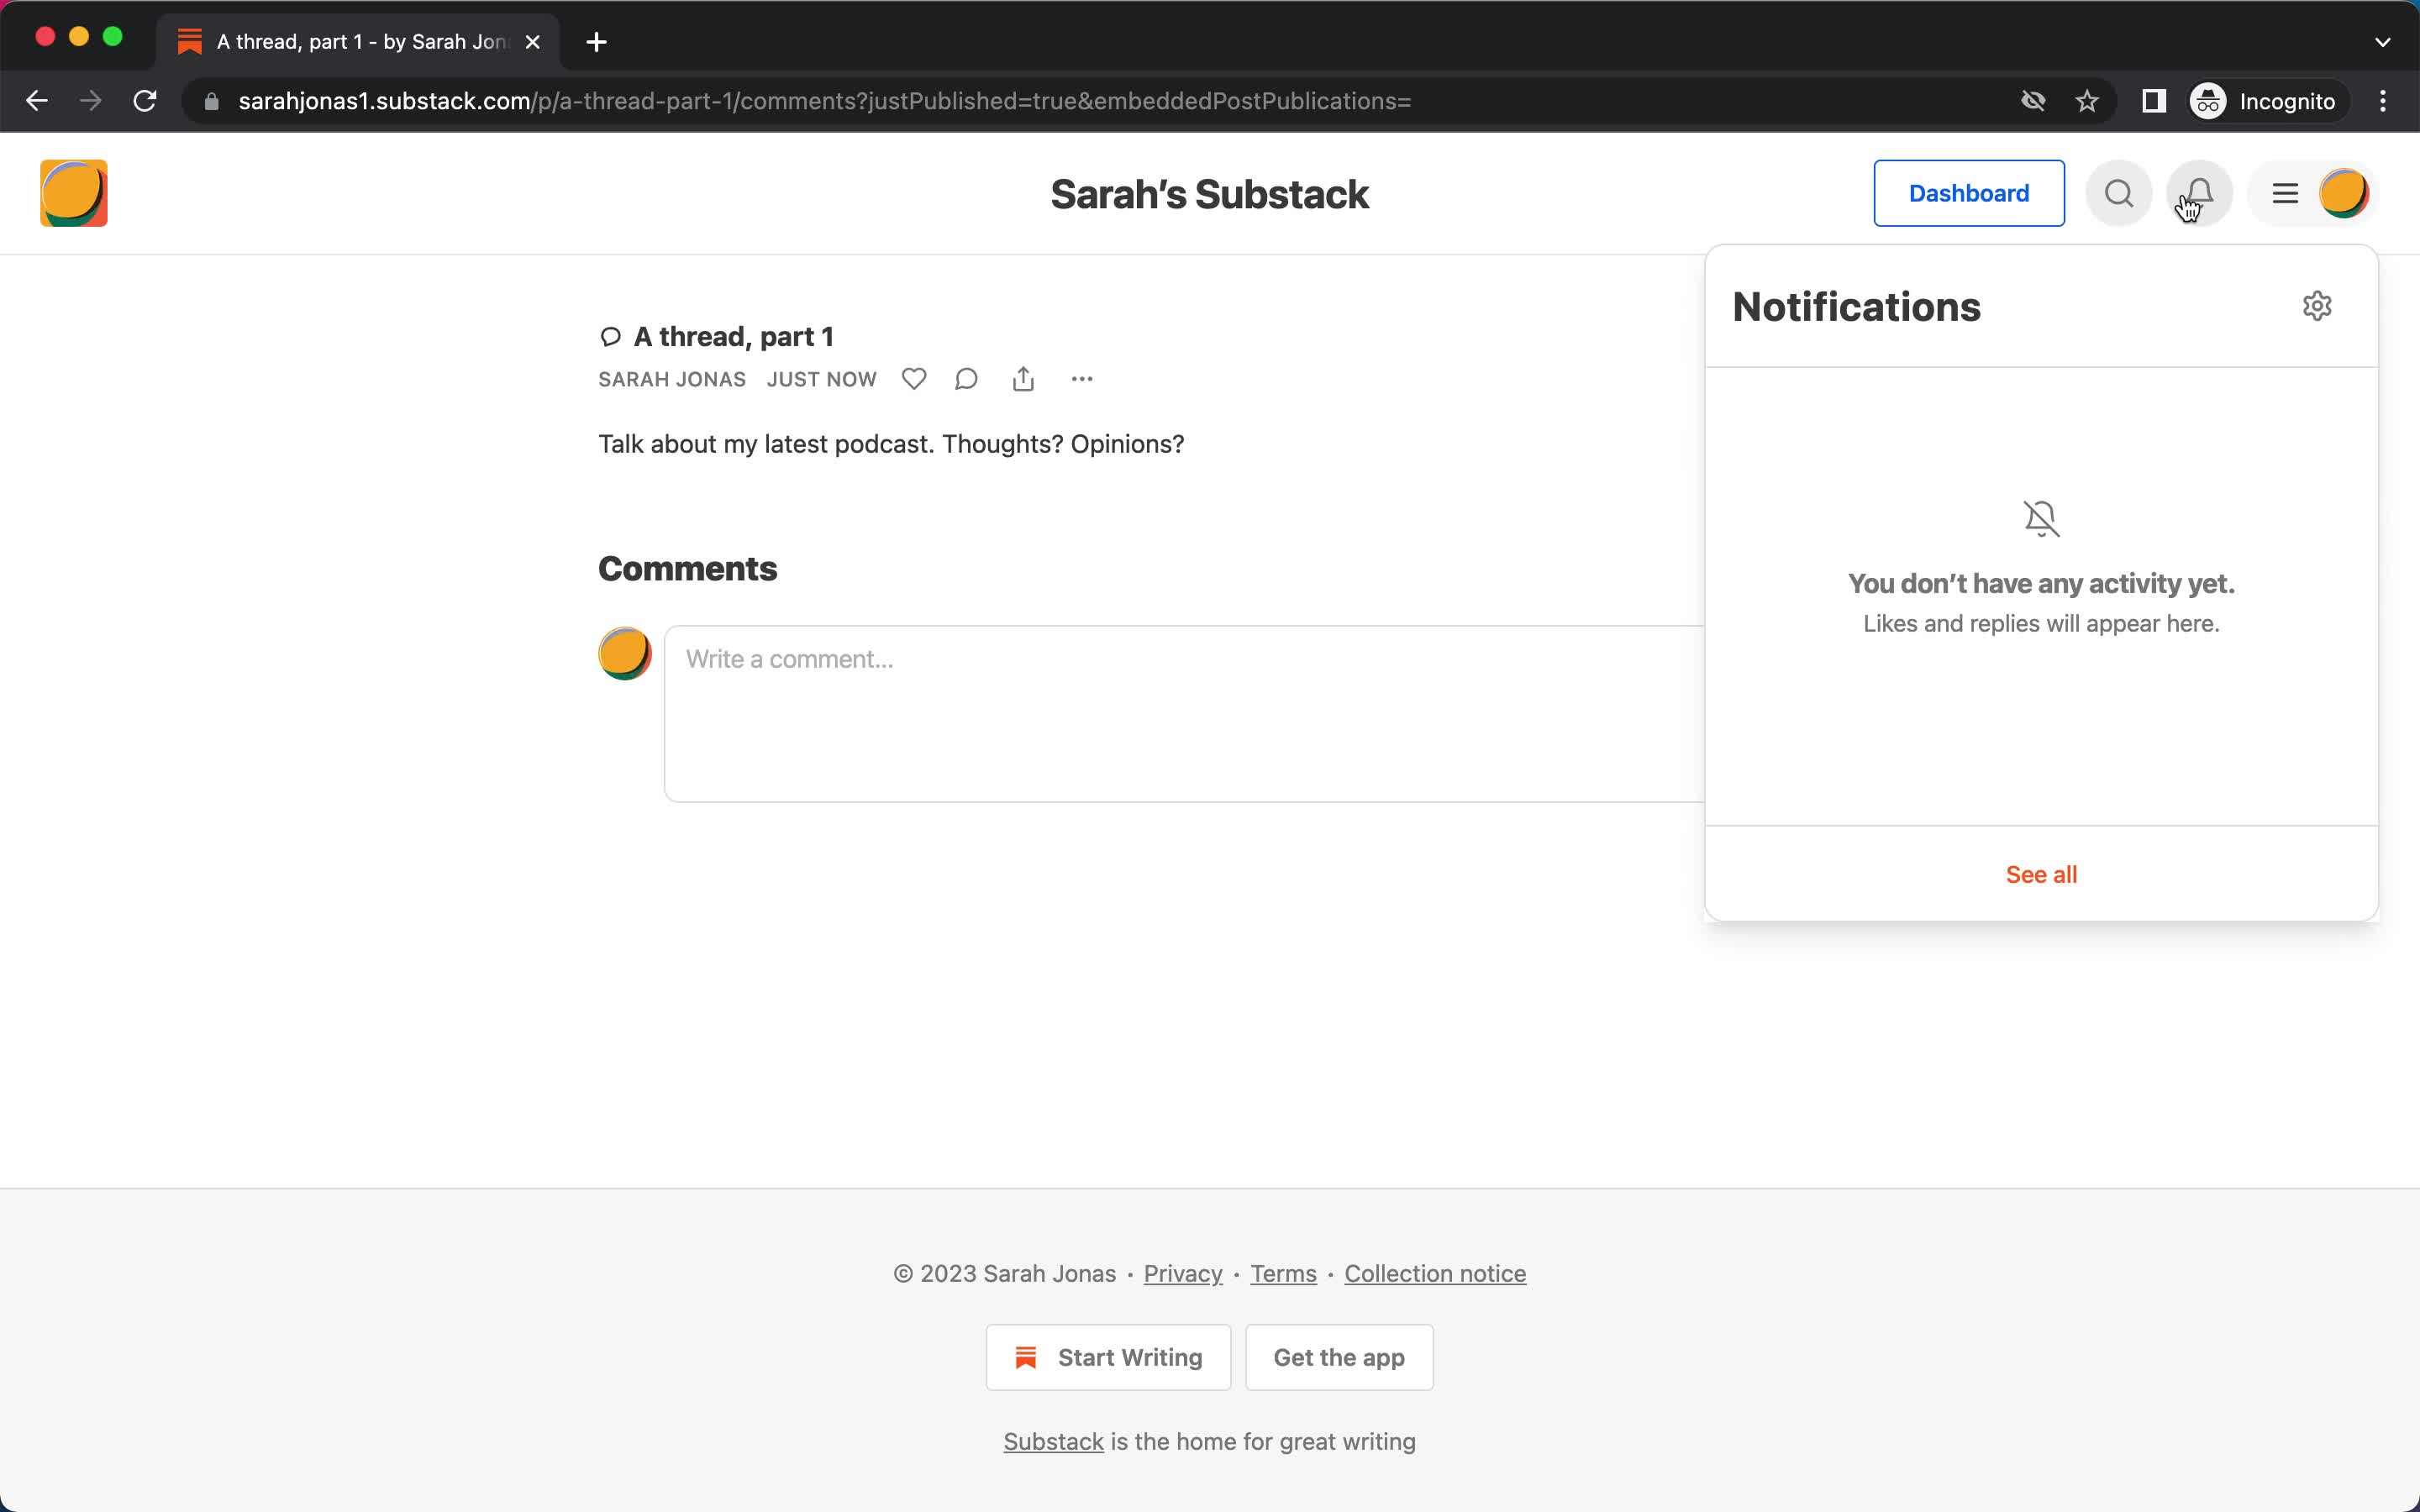Click the share icon on thread
2420x1512 pixels.
pos(1024,378)
